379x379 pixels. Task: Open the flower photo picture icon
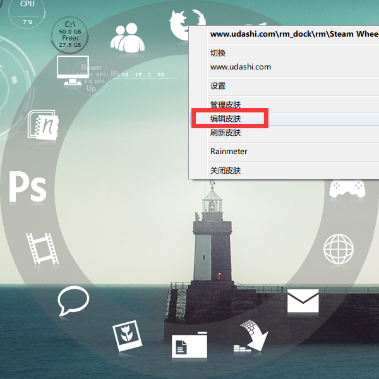coord(128,335)
